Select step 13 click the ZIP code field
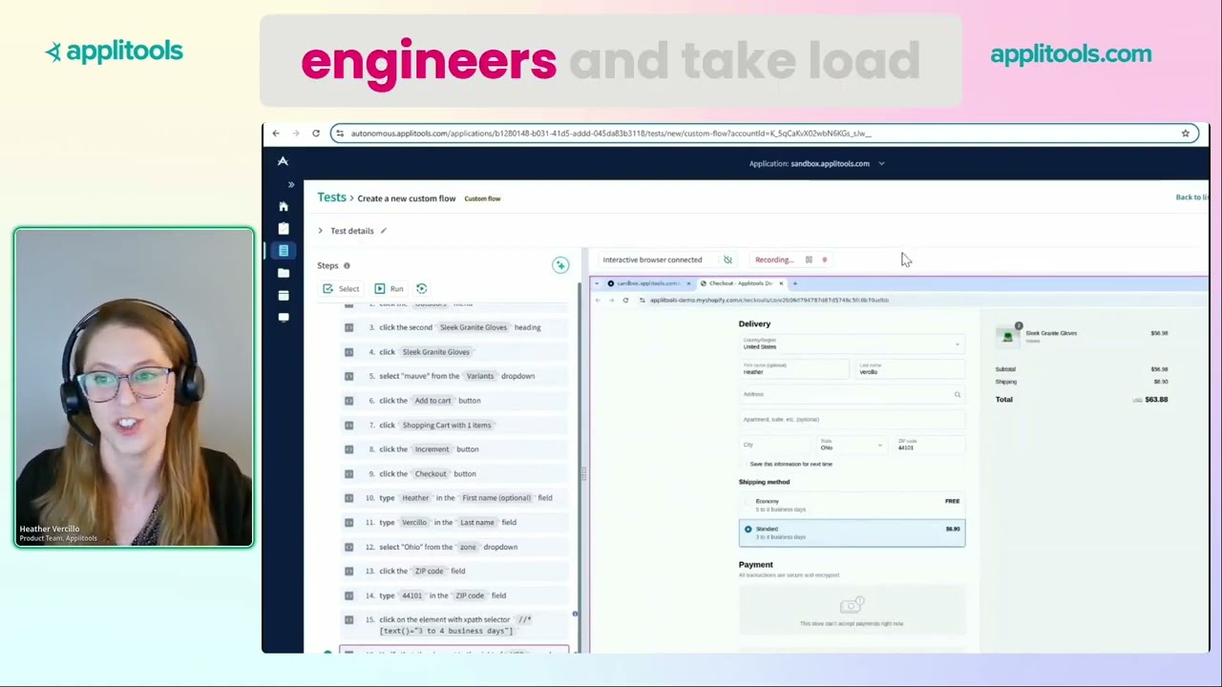1222x687 pixels. click(x=454, y=571)
